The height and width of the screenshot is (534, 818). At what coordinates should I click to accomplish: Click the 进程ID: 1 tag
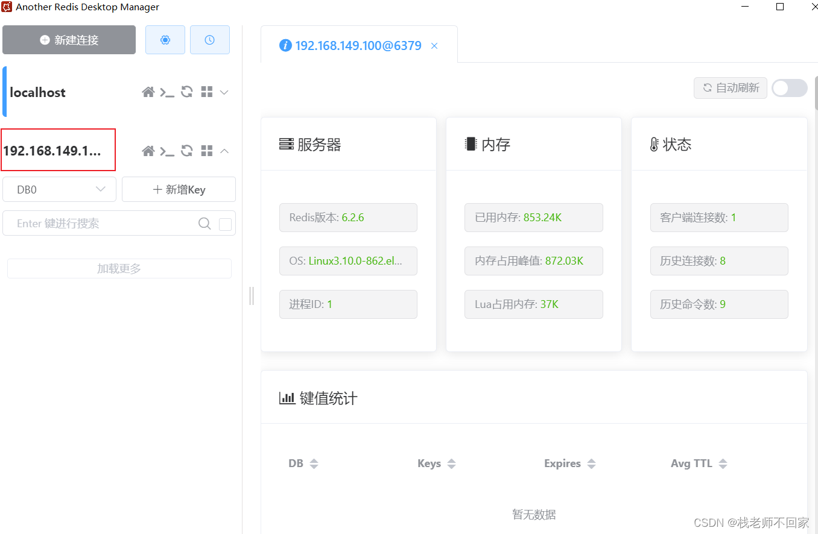tap(348, 304)
